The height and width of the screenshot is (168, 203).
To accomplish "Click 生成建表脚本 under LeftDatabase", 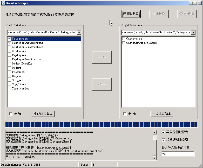I will 43,114.
